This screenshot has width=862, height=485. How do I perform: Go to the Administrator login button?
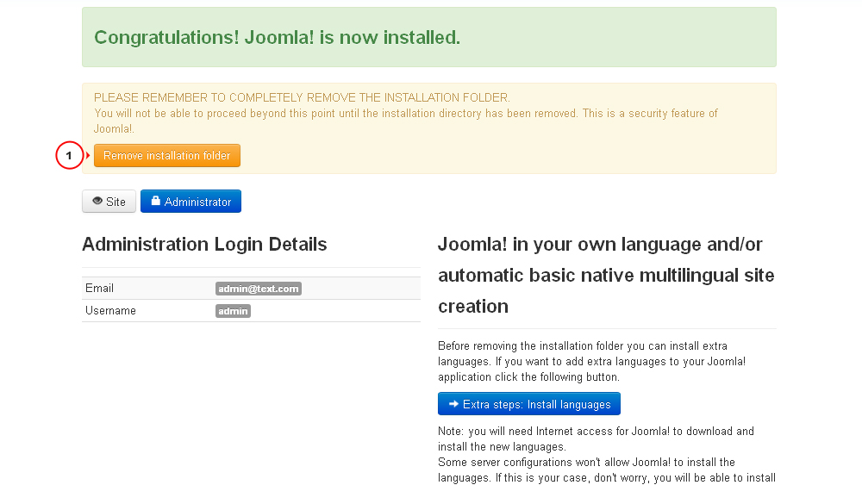pos(191,202)
